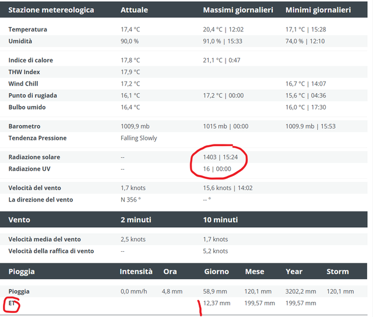The height and width of the screenshot is (317, 373).
Task: Click max wind speed '15,6 knots | 14:02'
Action: (228, 188)
